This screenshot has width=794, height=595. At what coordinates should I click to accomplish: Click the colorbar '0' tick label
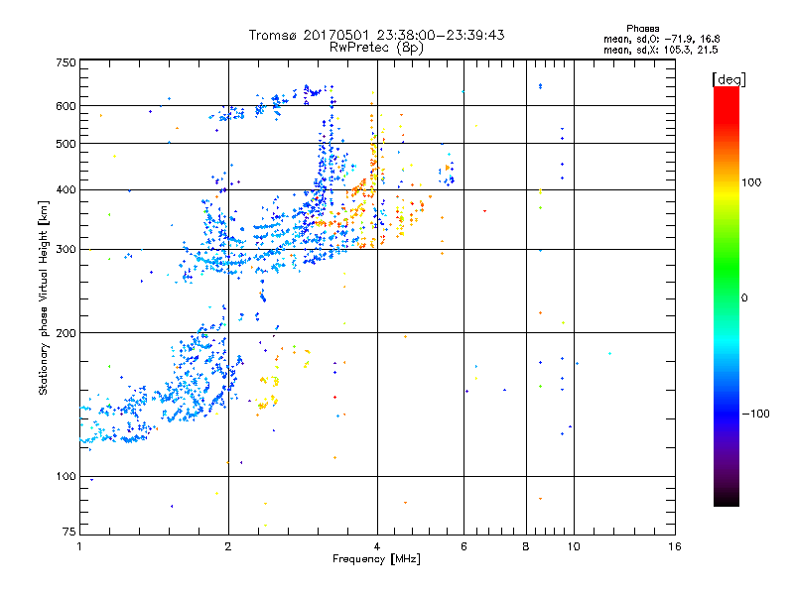(744, 298)
